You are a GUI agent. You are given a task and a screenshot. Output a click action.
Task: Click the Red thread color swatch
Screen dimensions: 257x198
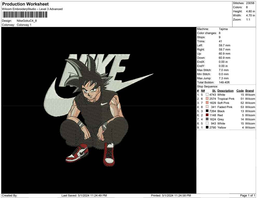coord(207,115)
